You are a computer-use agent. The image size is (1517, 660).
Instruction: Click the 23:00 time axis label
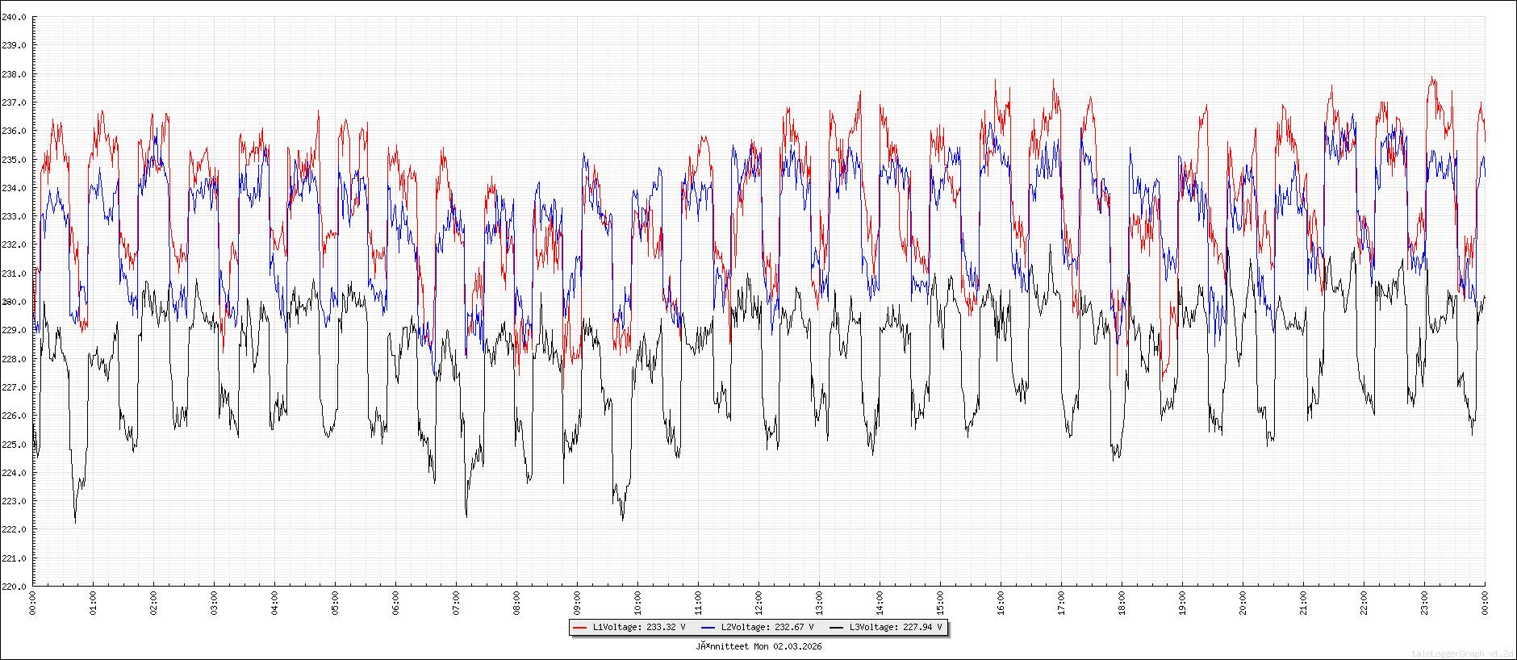pyautogui.click(x=1424, y=603)
